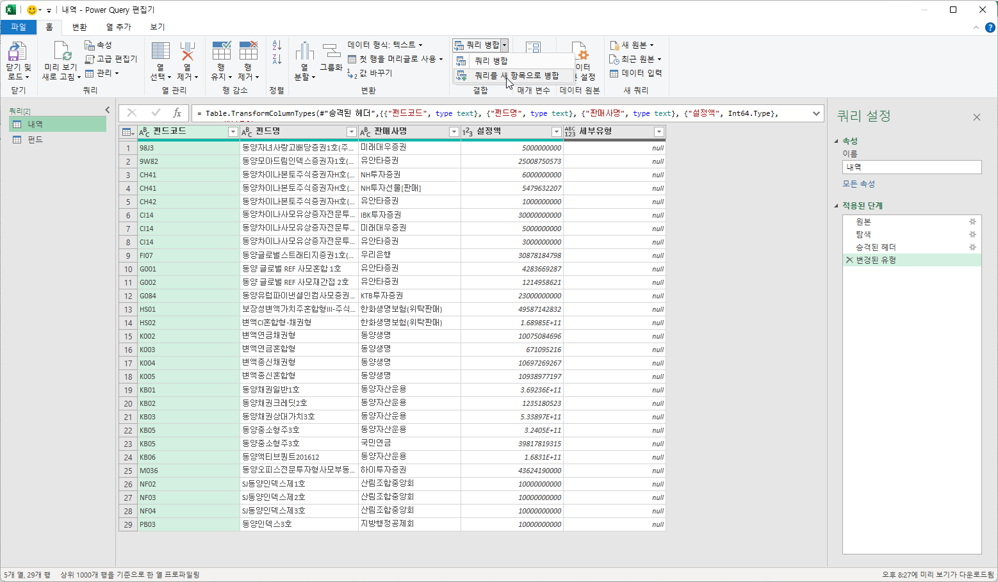Click cell 한화생명보험(위탁판매) in row 13
998x582 pixels.
click(x=409, y=309)
